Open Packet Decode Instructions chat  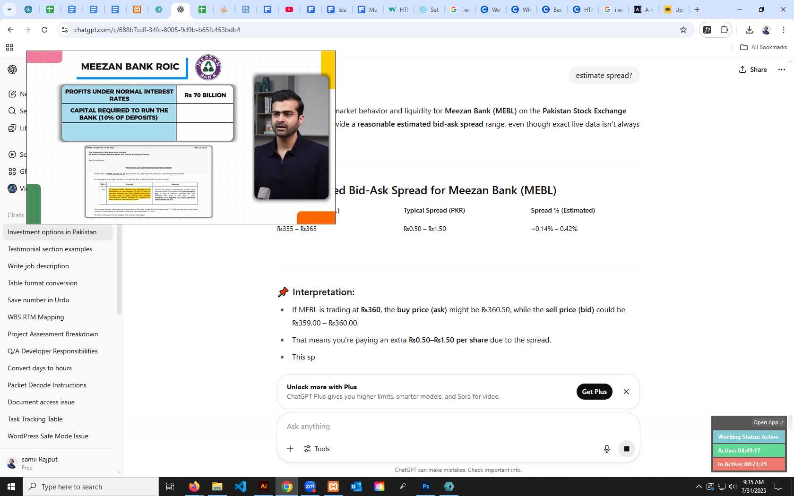58,385
